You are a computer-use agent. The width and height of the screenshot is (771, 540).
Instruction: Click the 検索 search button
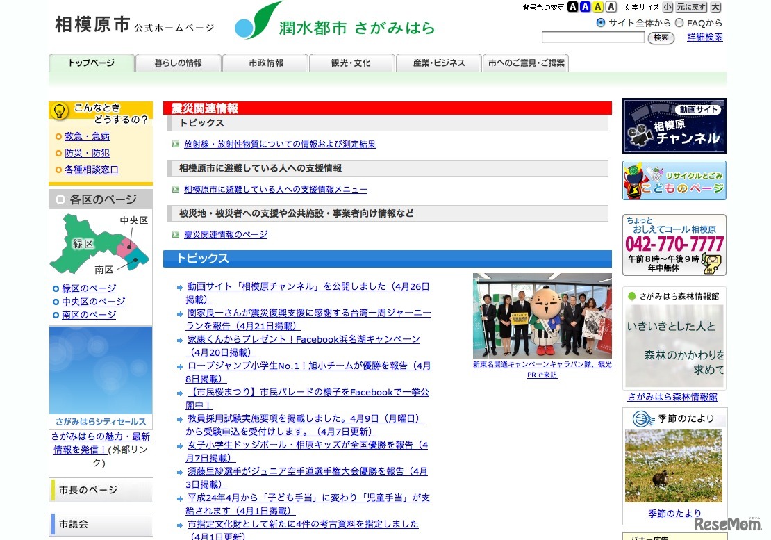661,38
